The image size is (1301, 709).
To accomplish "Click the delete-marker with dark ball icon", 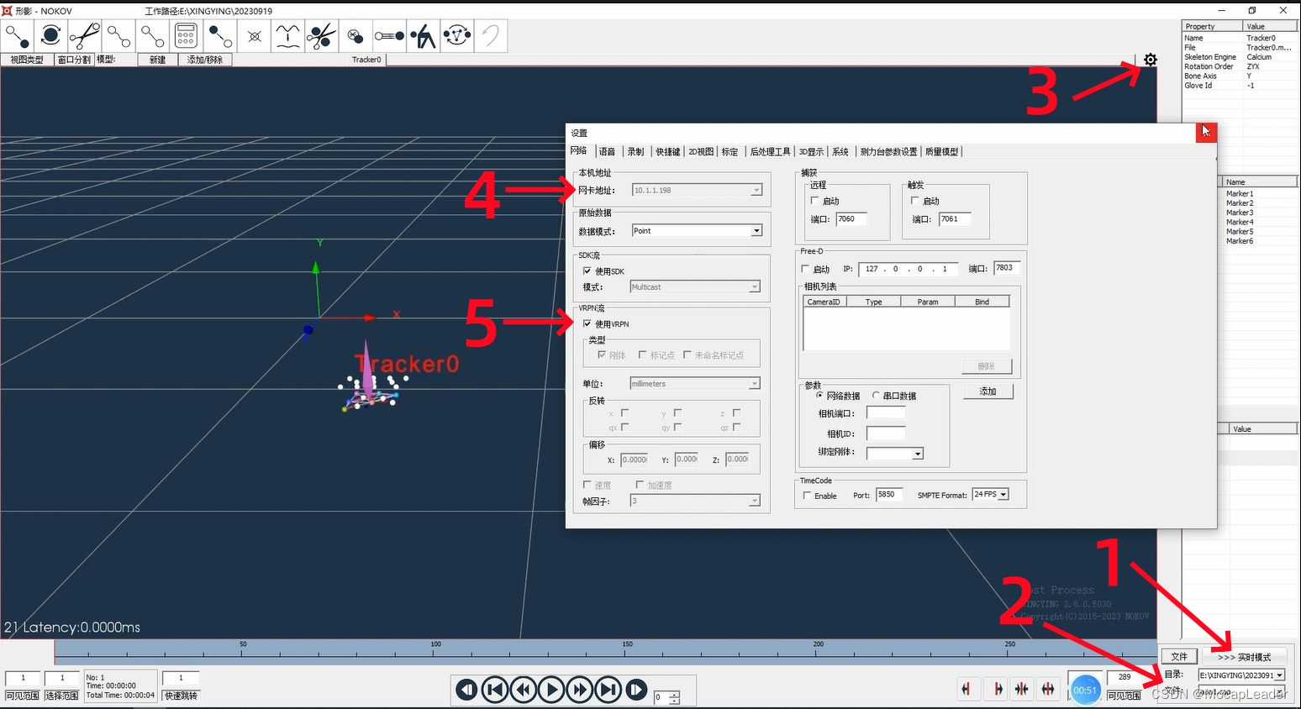I will [356, 36].
